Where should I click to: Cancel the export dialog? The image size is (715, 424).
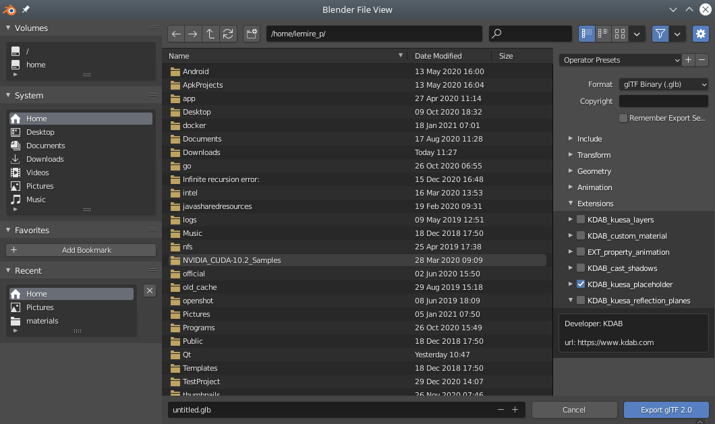(x=574, y=409)
